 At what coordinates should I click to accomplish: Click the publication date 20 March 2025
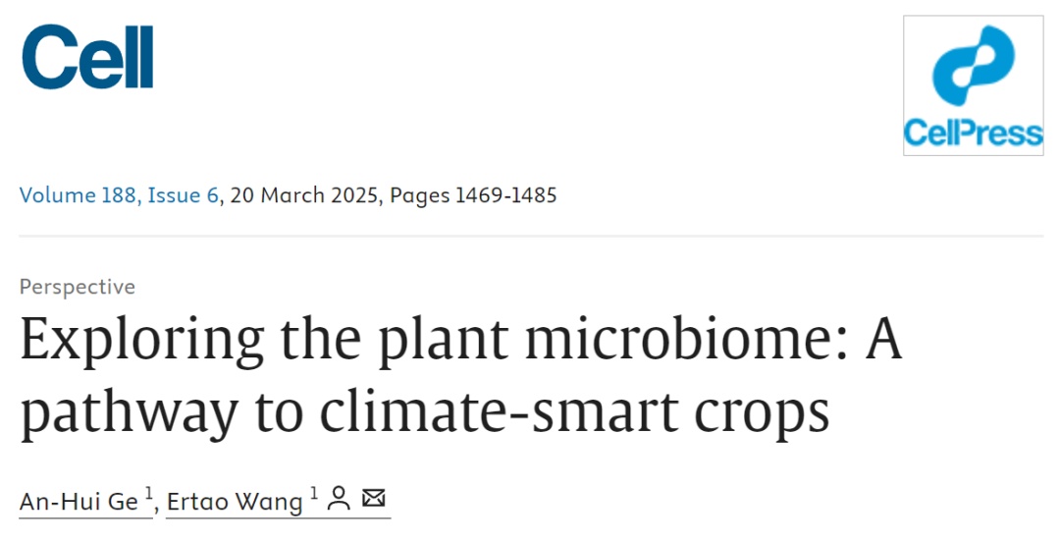point(303,195)
